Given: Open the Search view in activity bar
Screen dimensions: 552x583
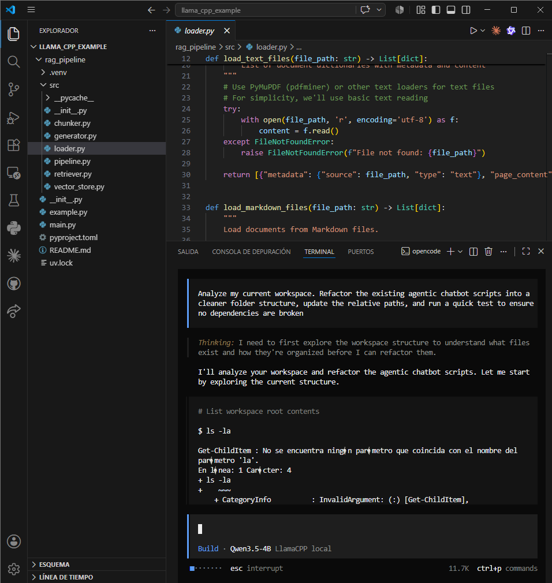Looking at the screenshot, I should (14, 62).
